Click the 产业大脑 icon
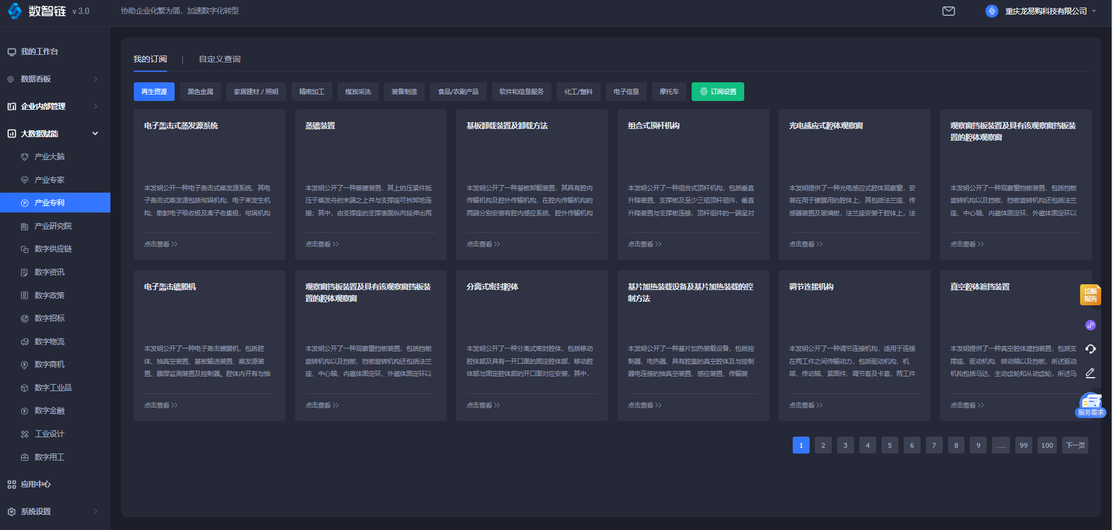 click(x=25, y=157)
